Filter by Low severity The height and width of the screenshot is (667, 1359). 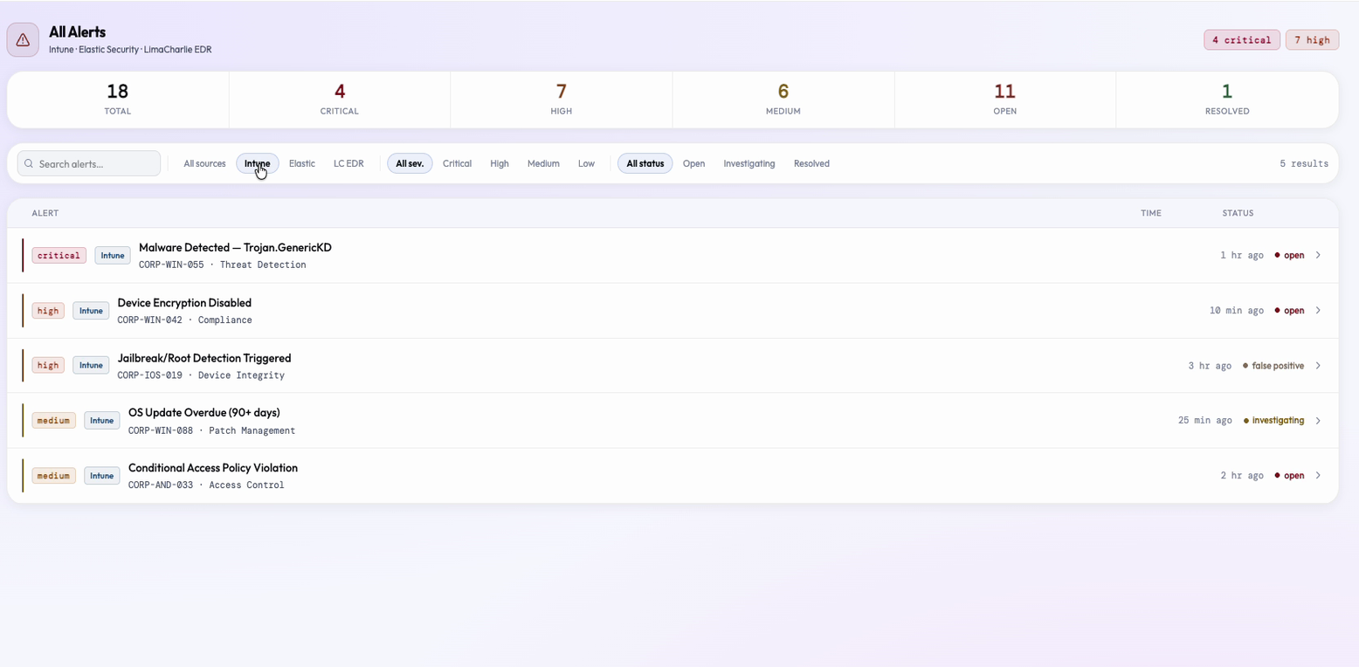[586, 163]
